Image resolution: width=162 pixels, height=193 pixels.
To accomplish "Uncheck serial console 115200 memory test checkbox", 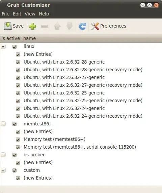I will point(18,147).
